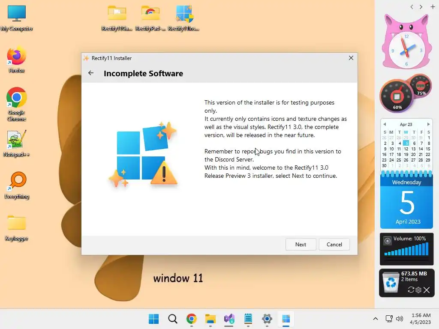Open recycle bin widget settings gear
Viewport: 439px width, 329px height.
click(x=418, y=290)
